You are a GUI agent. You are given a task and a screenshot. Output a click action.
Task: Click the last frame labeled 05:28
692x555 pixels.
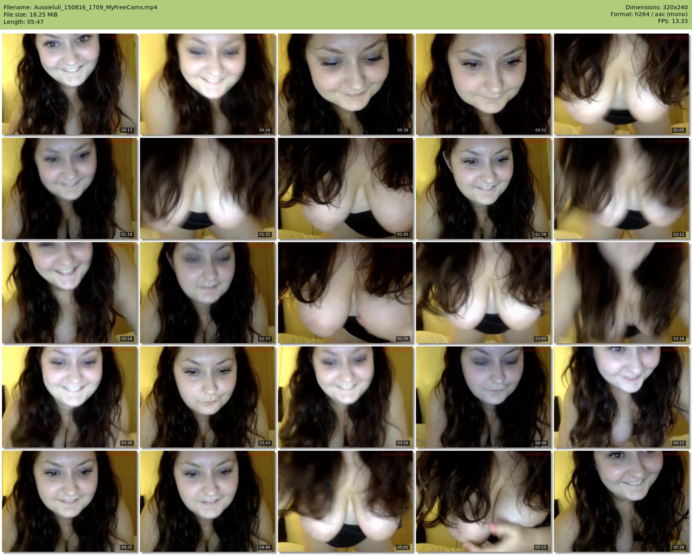[622, 501]
